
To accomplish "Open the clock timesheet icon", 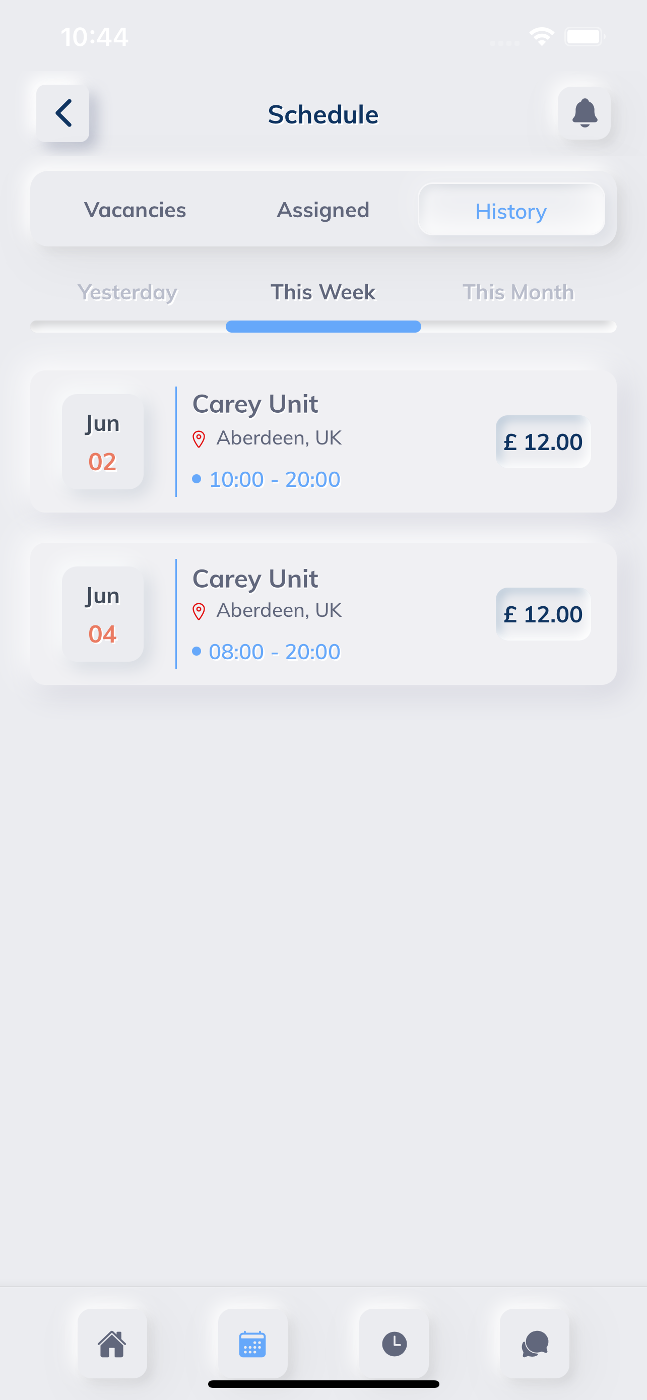I will (394, 1344).
